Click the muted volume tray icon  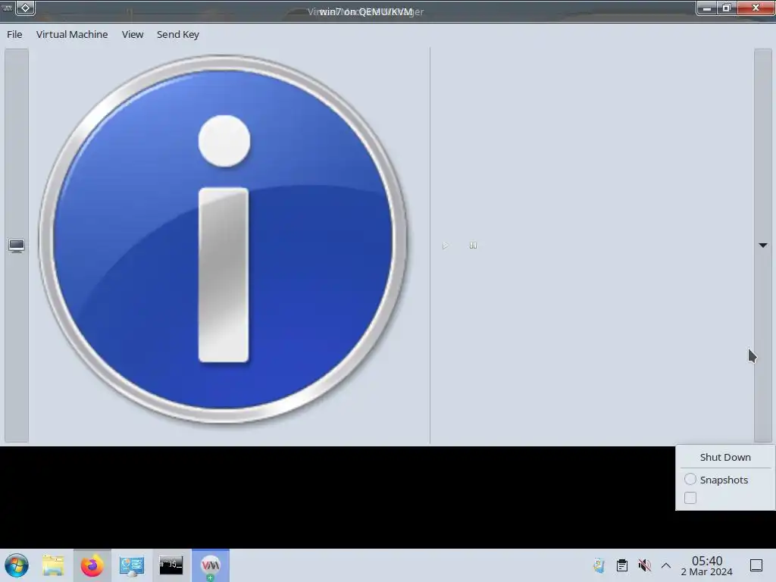[644, 565]
